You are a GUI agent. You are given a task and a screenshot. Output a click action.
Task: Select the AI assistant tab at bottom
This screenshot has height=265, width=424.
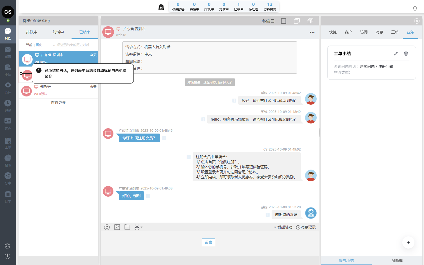point(397,261)
